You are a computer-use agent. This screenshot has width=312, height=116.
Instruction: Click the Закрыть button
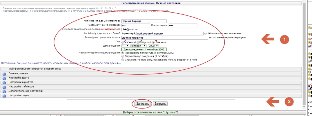coord(160,104)
